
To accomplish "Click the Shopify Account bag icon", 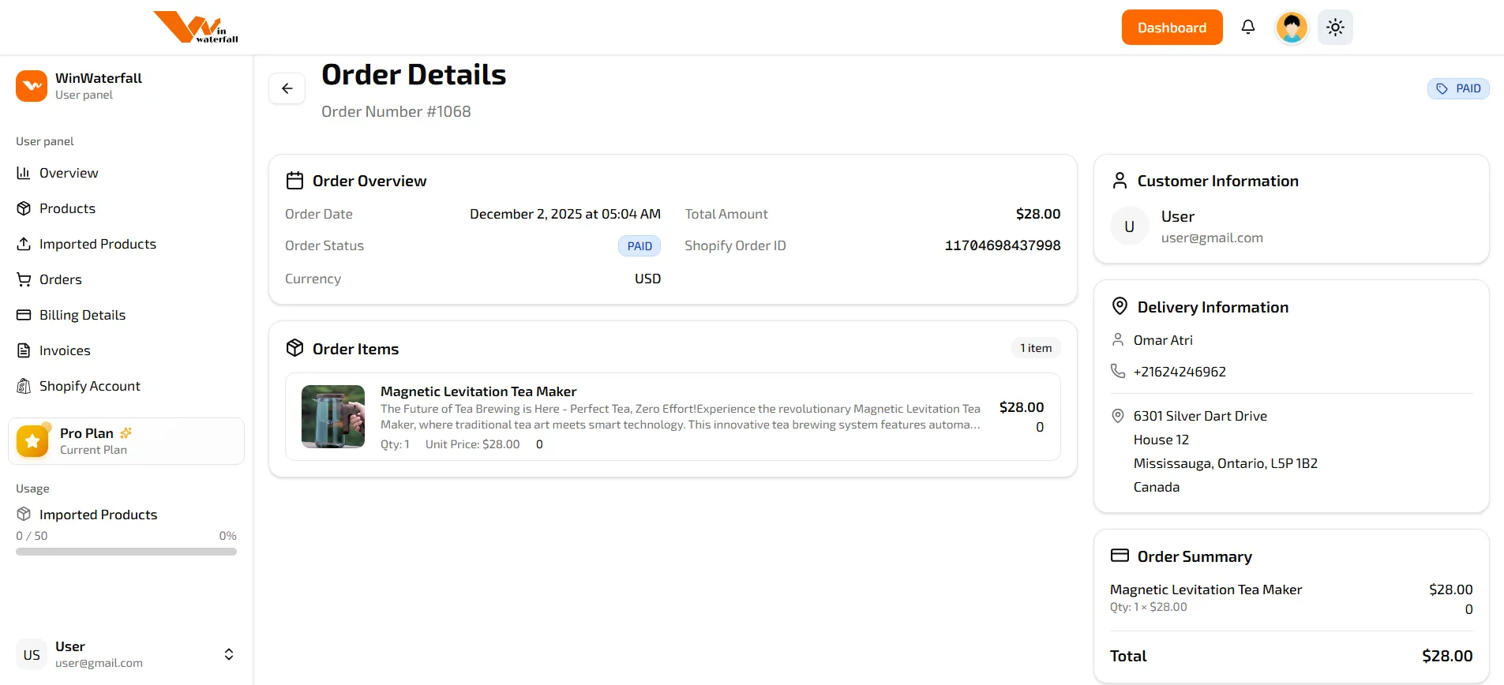I will 24,386.
